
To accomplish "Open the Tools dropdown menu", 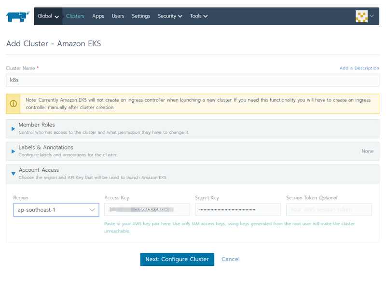I will pos(198,16).
